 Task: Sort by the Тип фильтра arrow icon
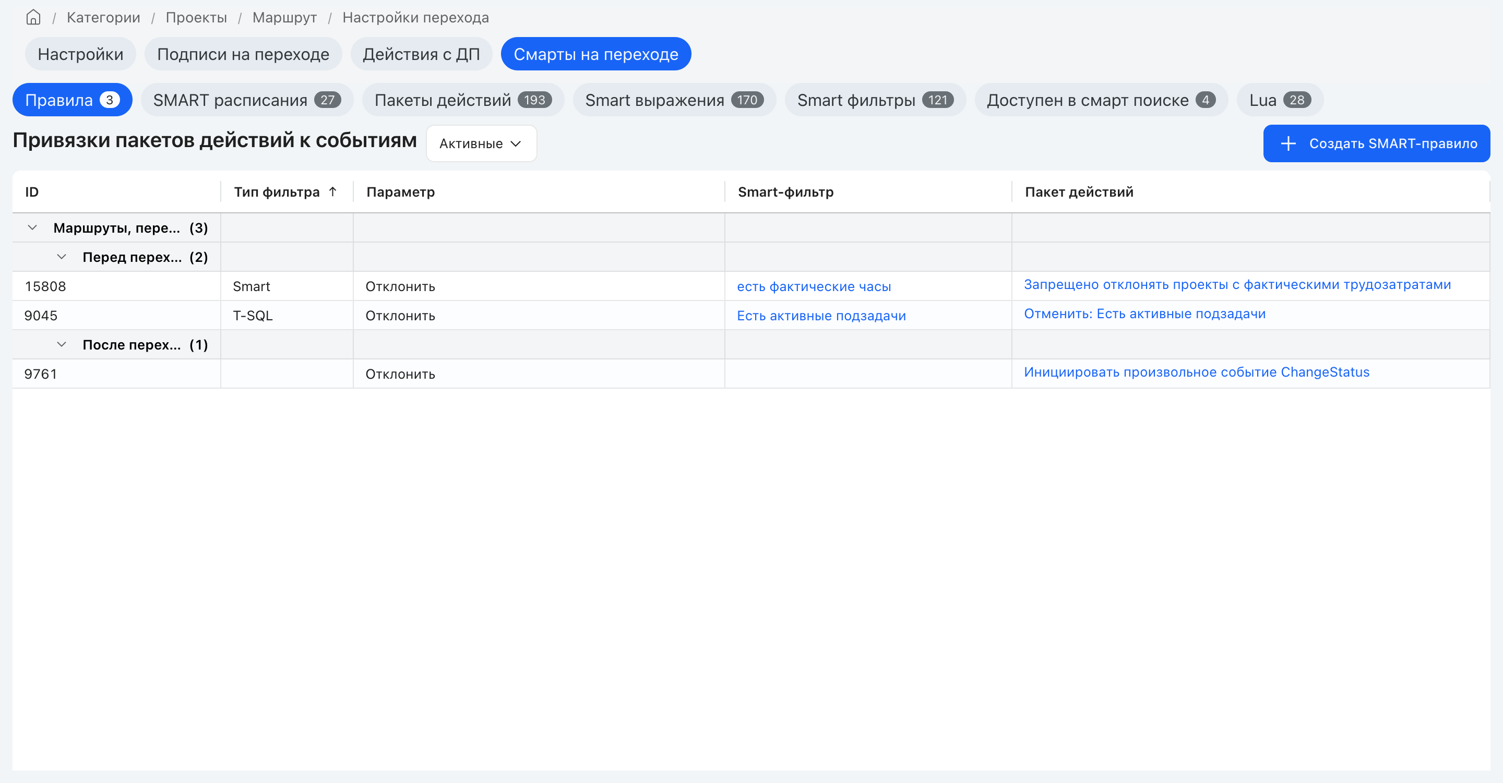332,192
